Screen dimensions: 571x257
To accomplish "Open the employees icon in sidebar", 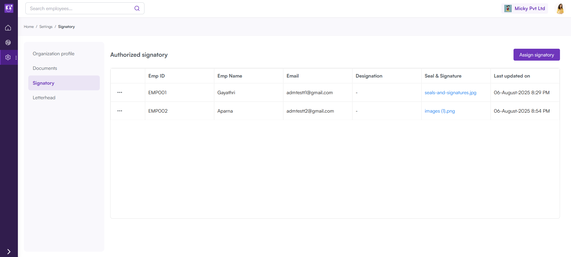I will (8, 42).
